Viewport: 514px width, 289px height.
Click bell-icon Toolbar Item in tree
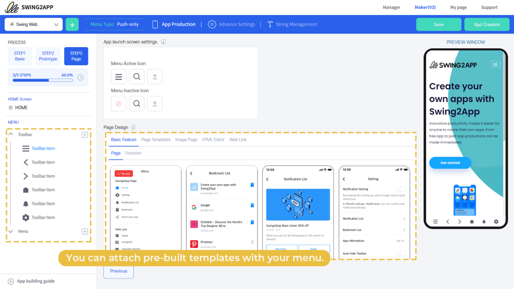[39, 204]
